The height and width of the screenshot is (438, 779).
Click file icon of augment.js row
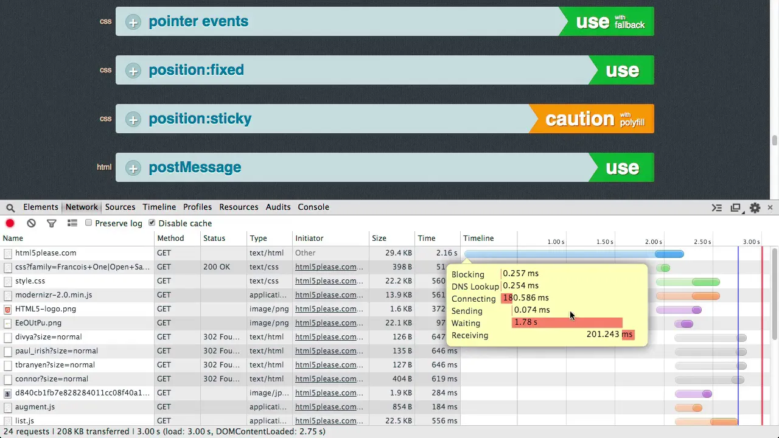(8, 407)
